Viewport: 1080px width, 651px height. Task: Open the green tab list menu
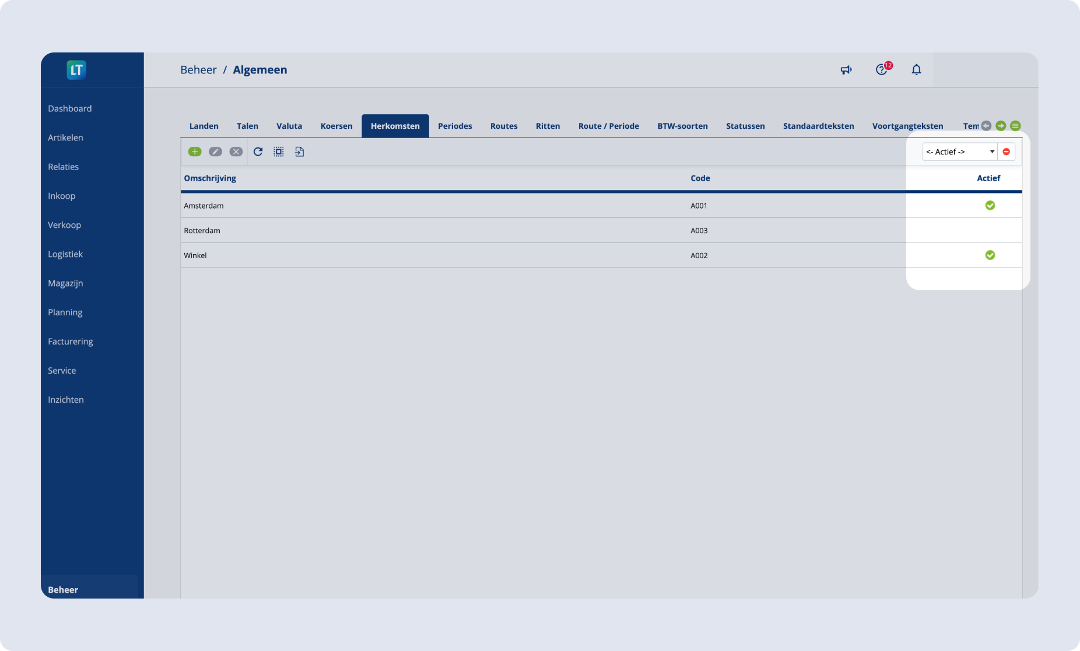pyautogui.click(x=1015, y=126)
